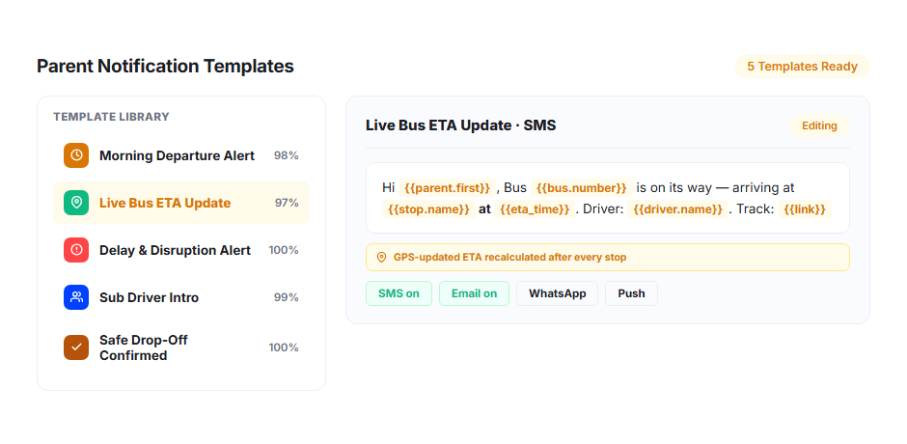Enable the Push channel
The width and height of the screenshot is (907, 444).
[x=631, y=293]
